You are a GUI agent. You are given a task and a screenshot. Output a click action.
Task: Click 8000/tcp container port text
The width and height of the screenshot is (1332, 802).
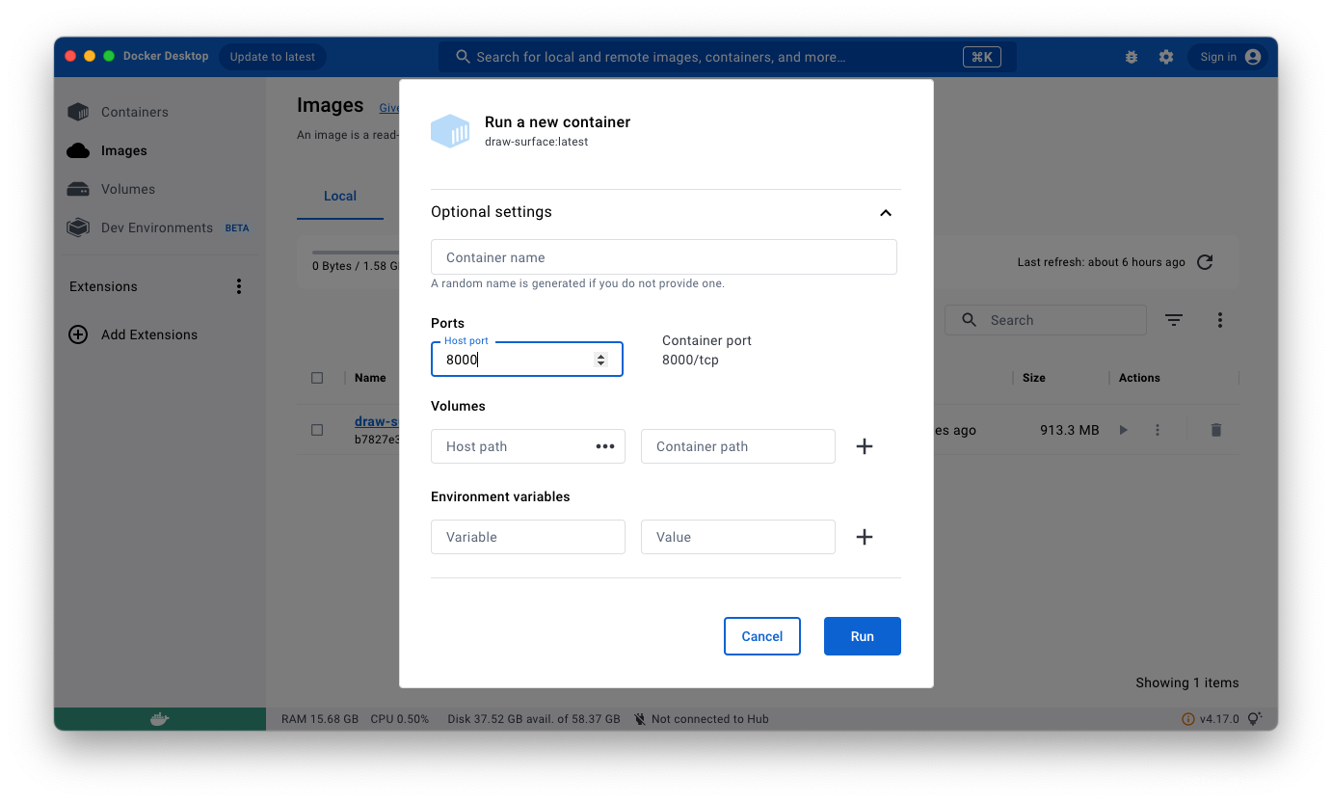pos(690,360)
